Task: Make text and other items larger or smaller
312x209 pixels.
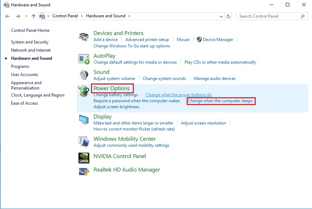Action: click(134, 123)
